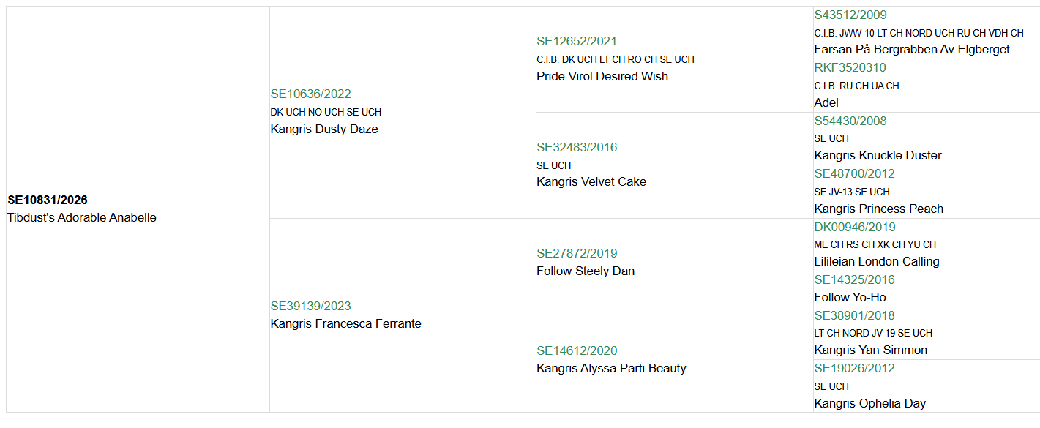The width and height of the screenshot is (1040, 428).
Task: Click the RKF3520310 registration link
Action: (850, 67)
